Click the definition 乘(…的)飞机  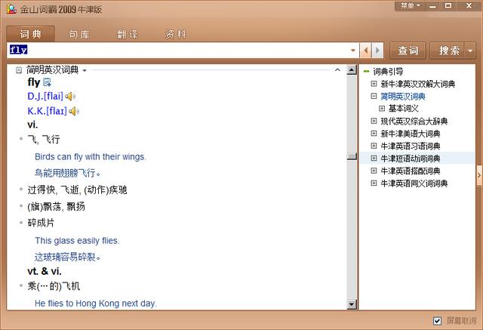click(54, 286)
